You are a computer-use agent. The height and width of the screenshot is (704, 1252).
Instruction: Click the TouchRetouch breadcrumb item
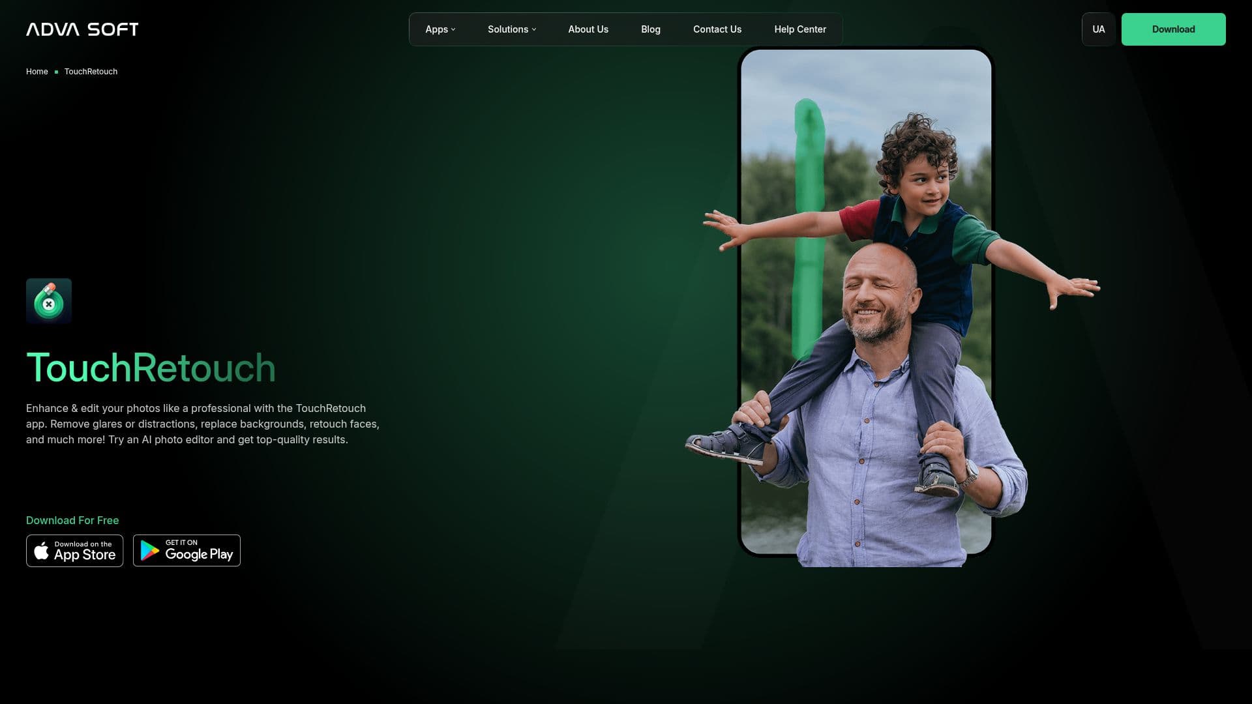(91, 72)
